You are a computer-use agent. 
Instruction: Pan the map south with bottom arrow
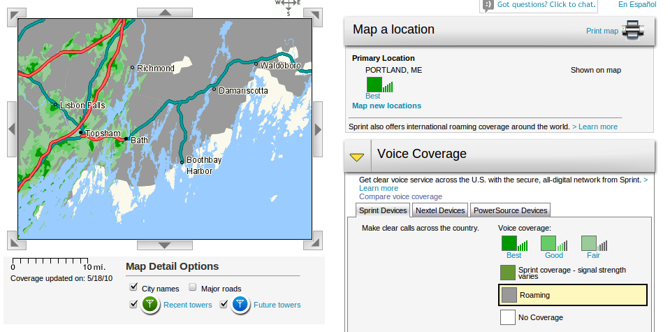(x=165, y=245)
